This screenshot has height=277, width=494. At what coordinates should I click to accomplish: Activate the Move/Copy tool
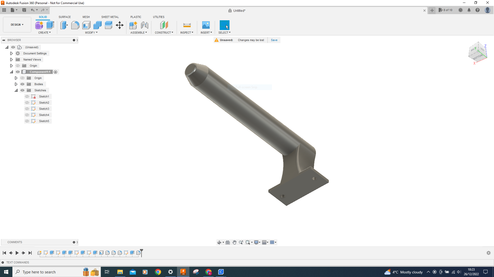point(120,25)
